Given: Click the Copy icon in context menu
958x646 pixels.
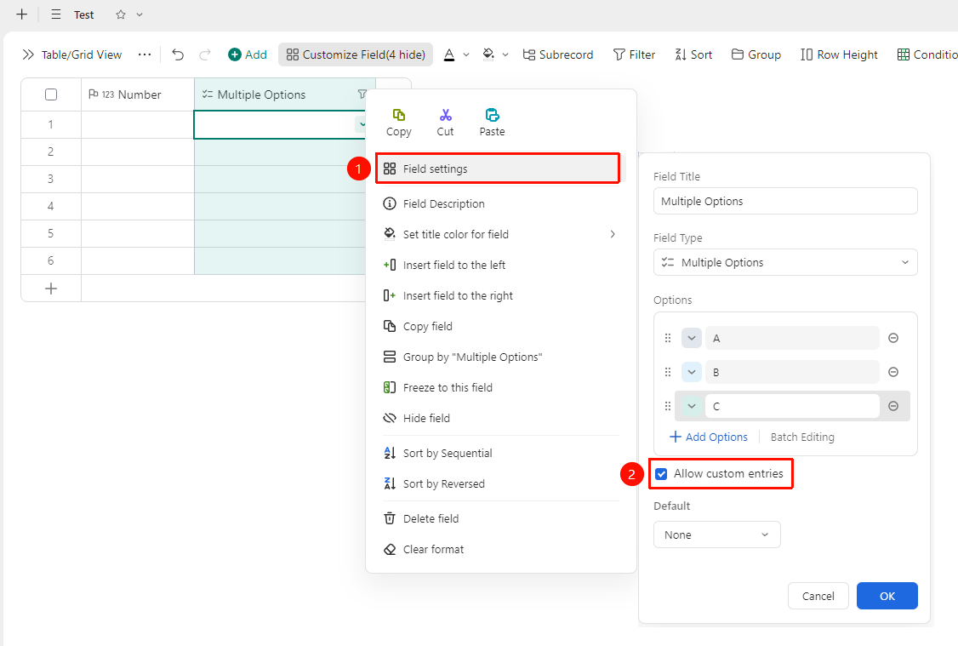Looking at the screenshot, I should [398, 115].
